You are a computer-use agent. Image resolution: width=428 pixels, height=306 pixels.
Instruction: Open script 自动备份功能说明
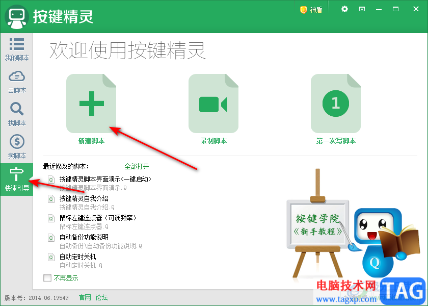tap(84, 238)
